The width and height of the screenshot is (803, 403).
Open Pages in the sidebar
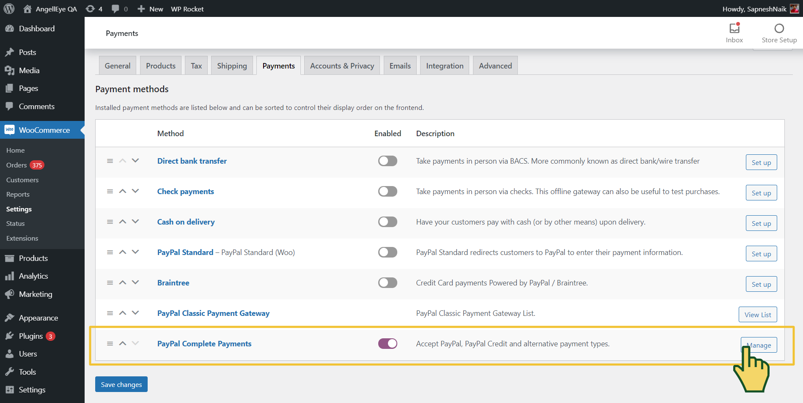pyautogui.click(x=42, y=88)
